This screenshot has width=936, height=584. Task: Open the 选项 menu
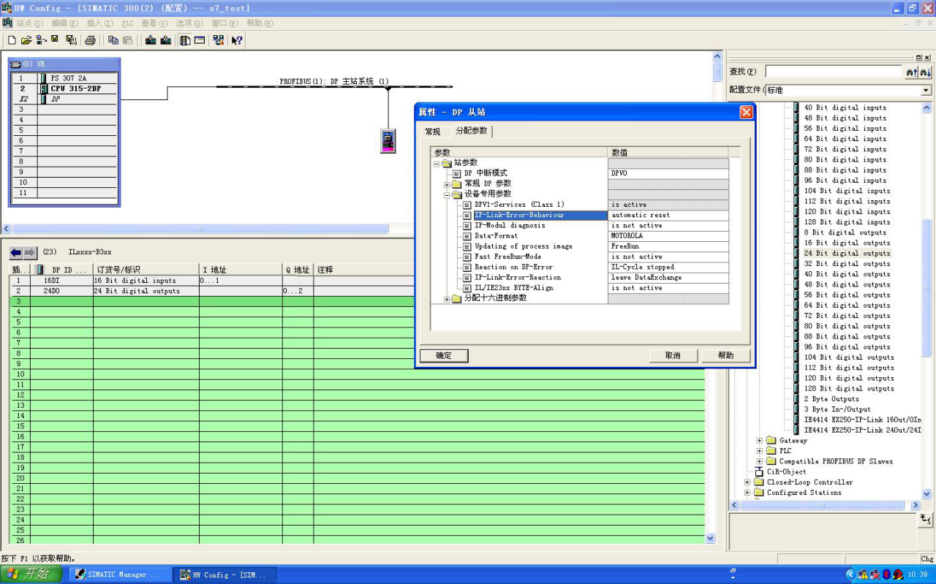190,23
